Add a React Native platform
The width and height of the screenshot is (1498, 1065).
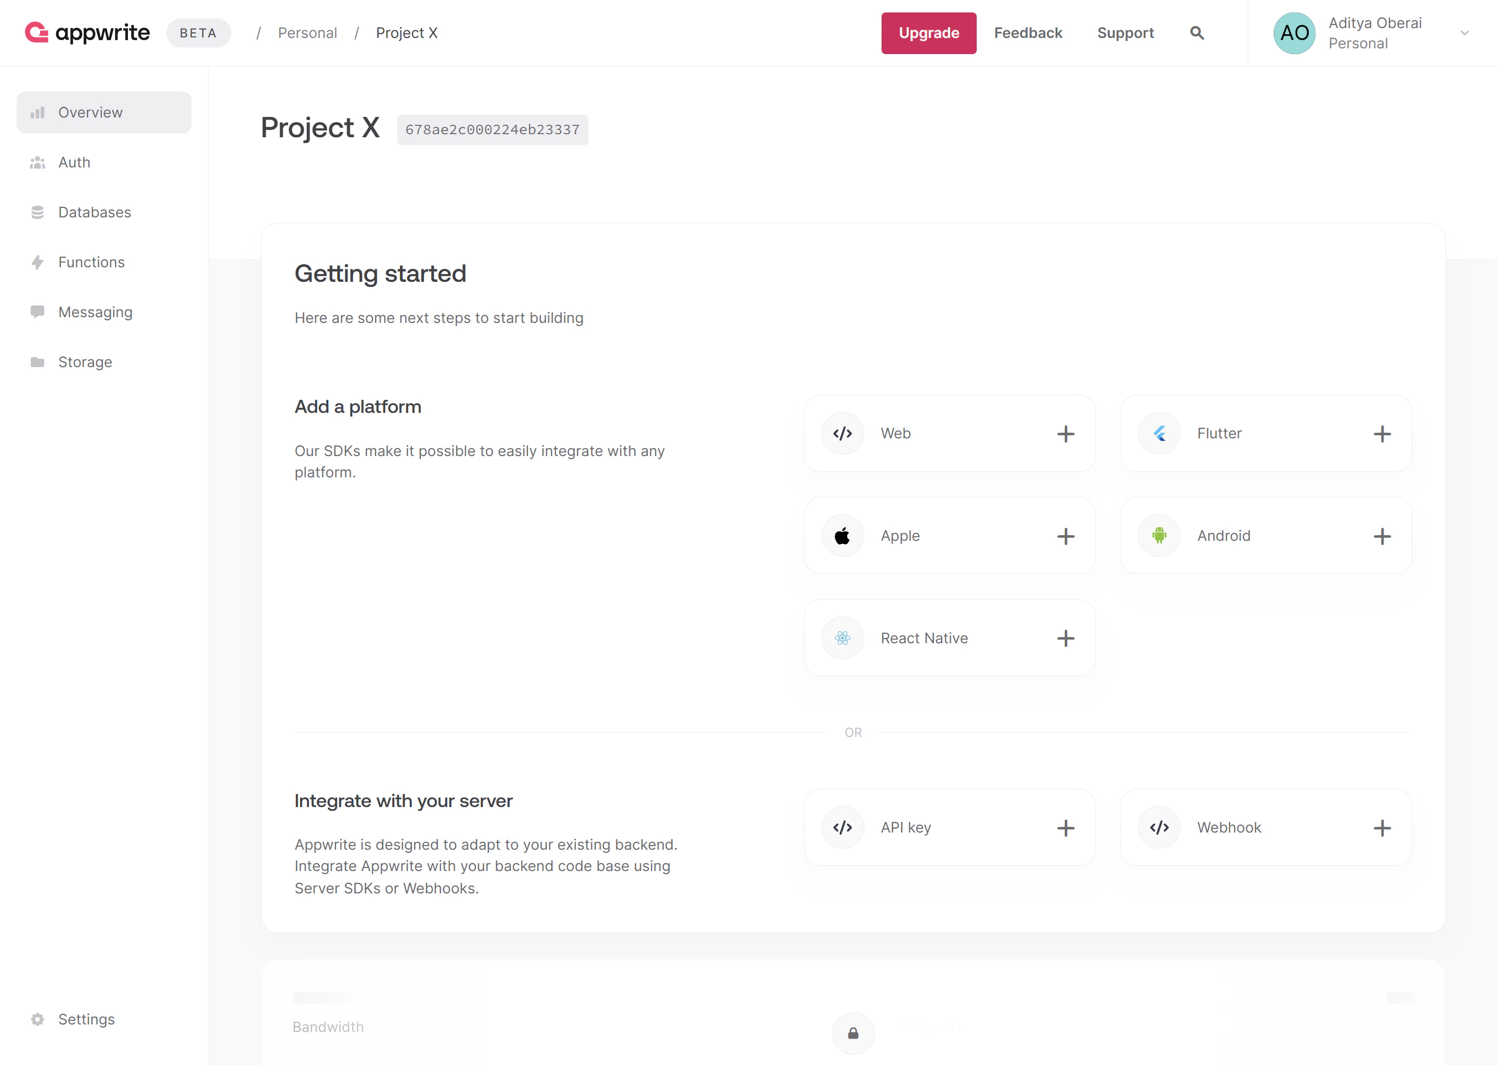point(1065,638)
